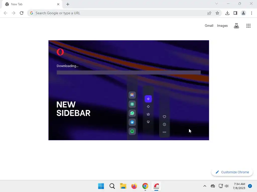Open the Chrome profile avatar menu

243,13
